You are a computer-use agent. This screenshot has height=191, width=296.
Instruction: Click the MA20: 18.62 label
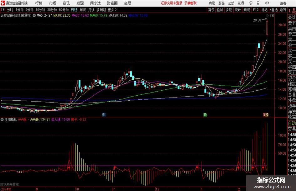tap(80, 15)
